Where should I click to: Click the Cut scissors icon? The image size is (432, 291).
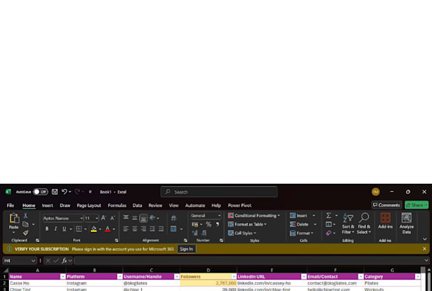25,216
